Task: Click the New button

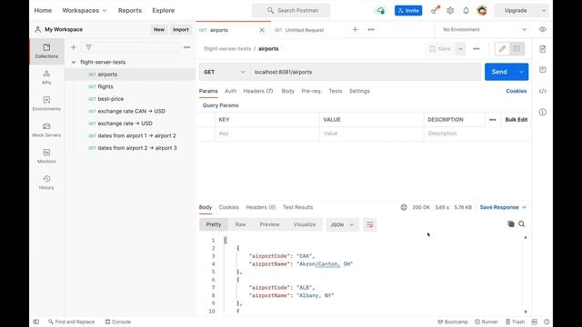Action: pyautogui.click(x=159, y=30)
